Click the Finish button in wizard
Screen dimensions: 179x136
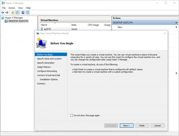142,126
